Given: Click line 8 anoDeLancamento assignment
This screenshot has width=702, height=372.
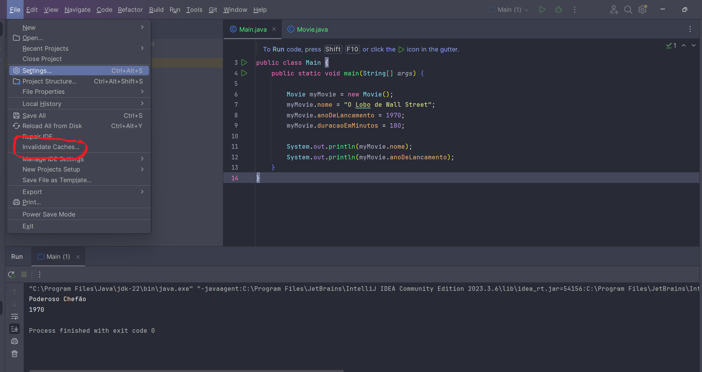Looking at the screenshot, I should [x=345, y=115].
